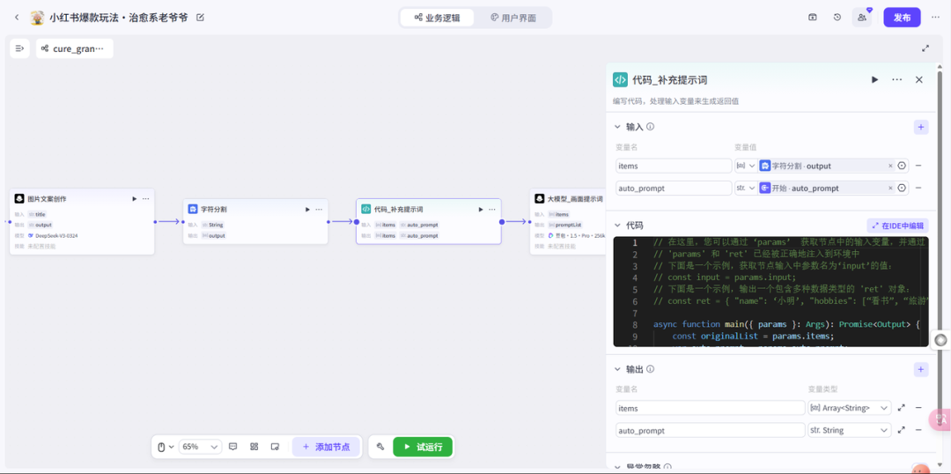Click 在IDE中编辑 button
Screen dimensions: 951x474
pos(897,226)
